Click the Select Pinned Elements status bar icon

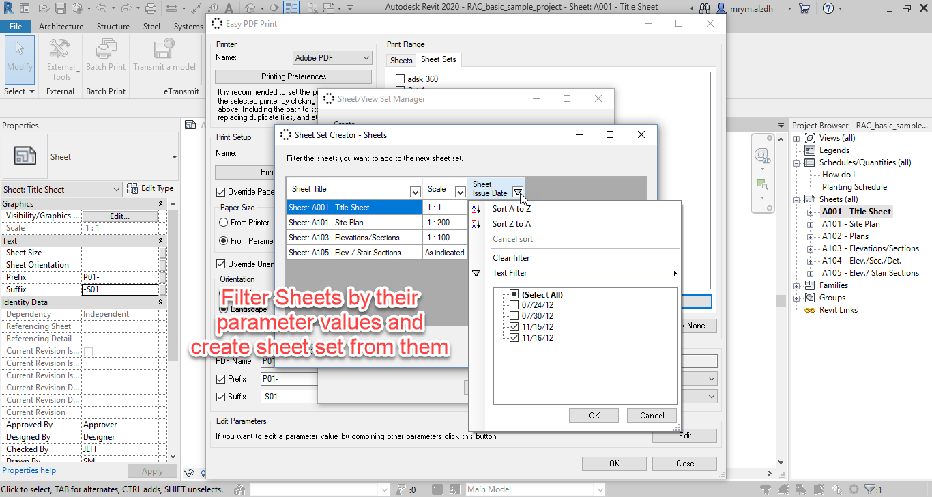(x=802, y=489)
